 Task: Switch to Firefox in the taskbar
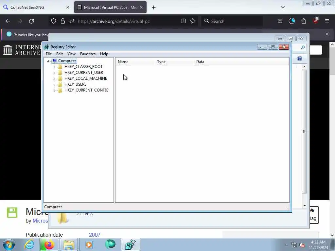(49, 244)
